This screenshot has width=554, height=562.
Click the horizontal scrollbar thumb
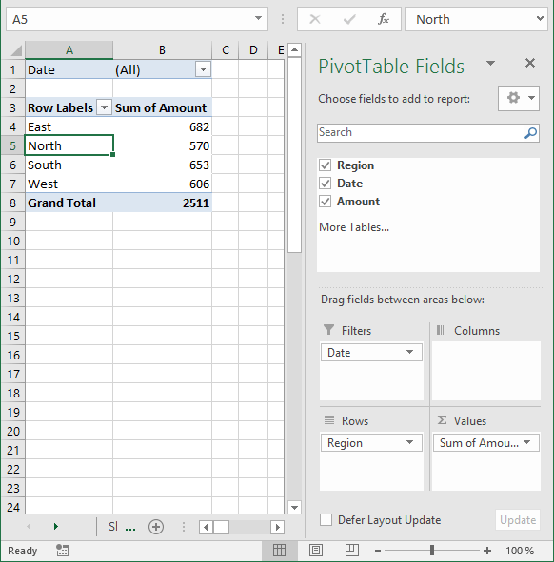222,527
